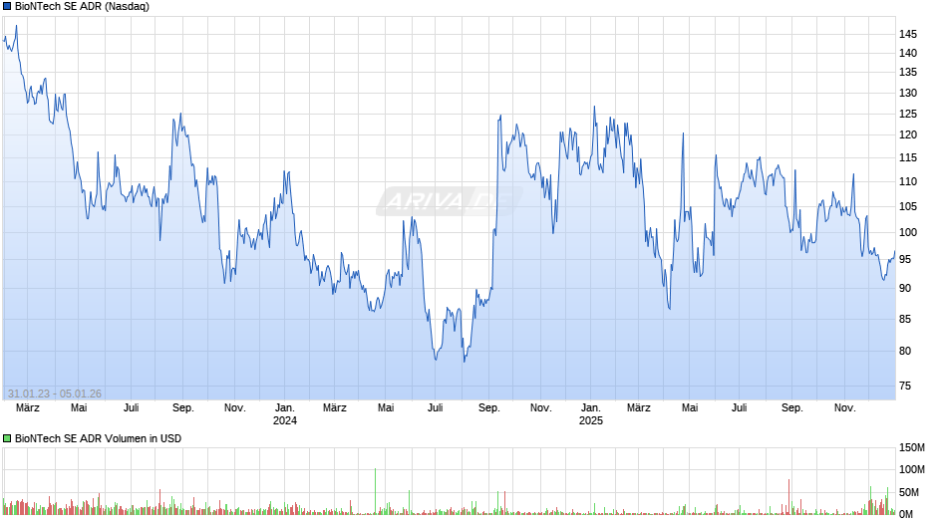Click the 0M volume axis label
937x524 pixels.
click(x=906, y=514)
